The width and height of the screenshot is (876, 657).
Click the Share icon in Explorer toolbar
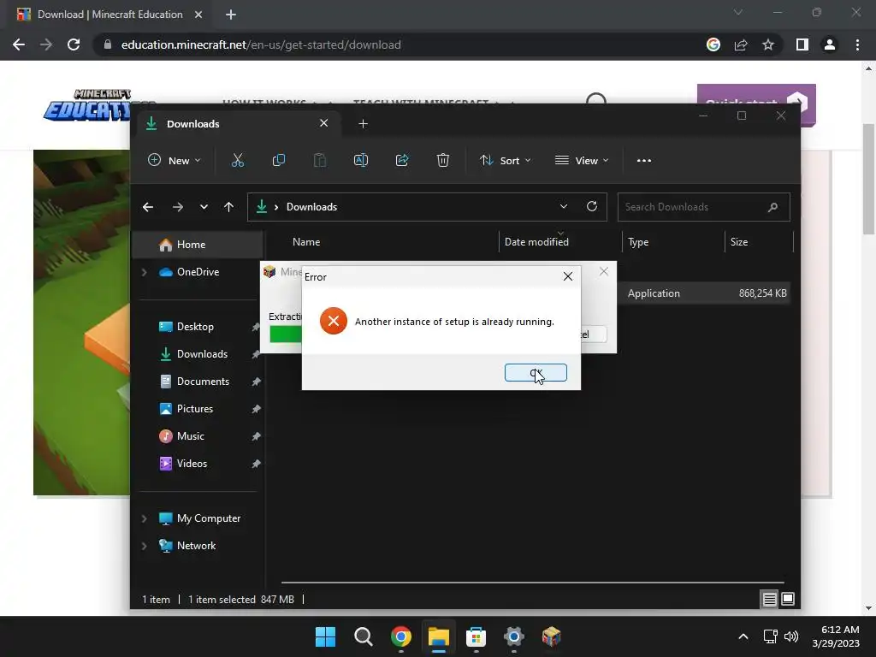point(402,160)
